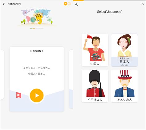
Task: Toggle the translation icon at top right
Action: click(x=143, y=4)
